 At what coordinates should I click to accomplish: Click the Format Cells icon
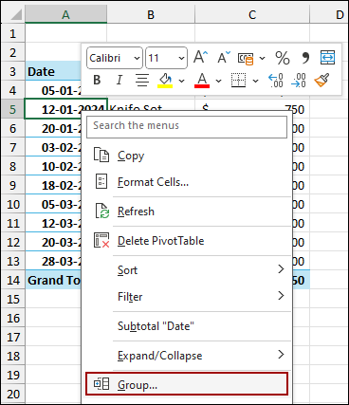(101, 181)
